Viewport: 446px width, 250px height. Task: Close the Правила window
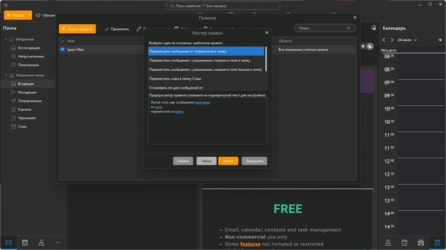coord(355,17)
